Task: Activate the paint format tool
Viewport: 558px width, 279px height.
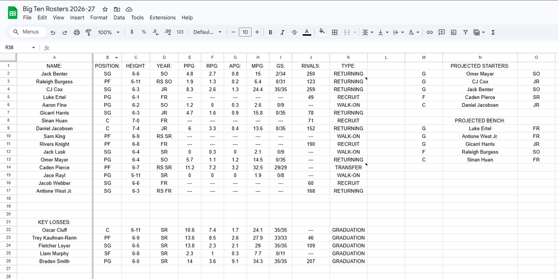Action: coord(88,32)
